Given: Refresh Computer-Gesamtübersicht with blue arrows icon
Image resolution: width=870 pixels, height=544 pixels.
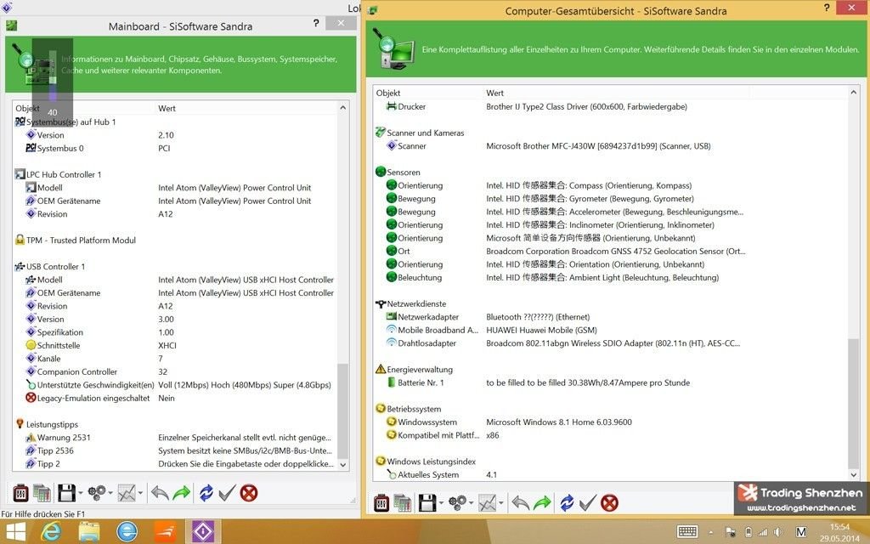Looking at the screenshot, I should tap(567, 503).
